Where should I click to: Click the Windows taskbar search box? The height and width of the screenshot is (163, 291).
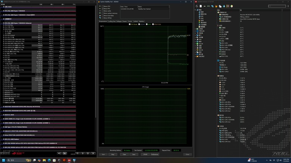point(19,160)
